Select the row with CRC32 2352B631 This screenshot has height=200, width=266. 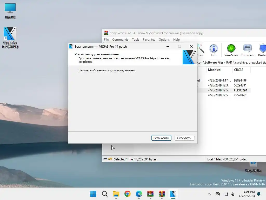(224, 95)
